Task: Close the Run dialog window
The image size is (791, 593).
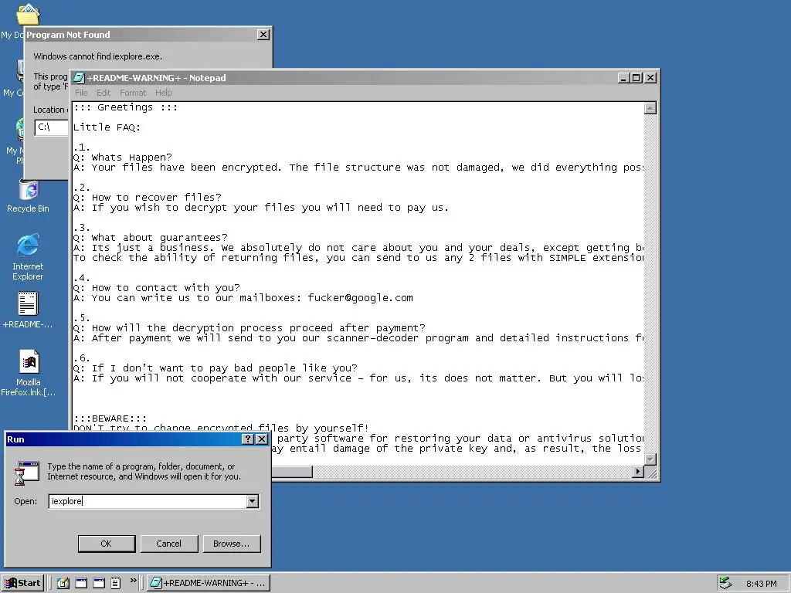Action: 262,439
